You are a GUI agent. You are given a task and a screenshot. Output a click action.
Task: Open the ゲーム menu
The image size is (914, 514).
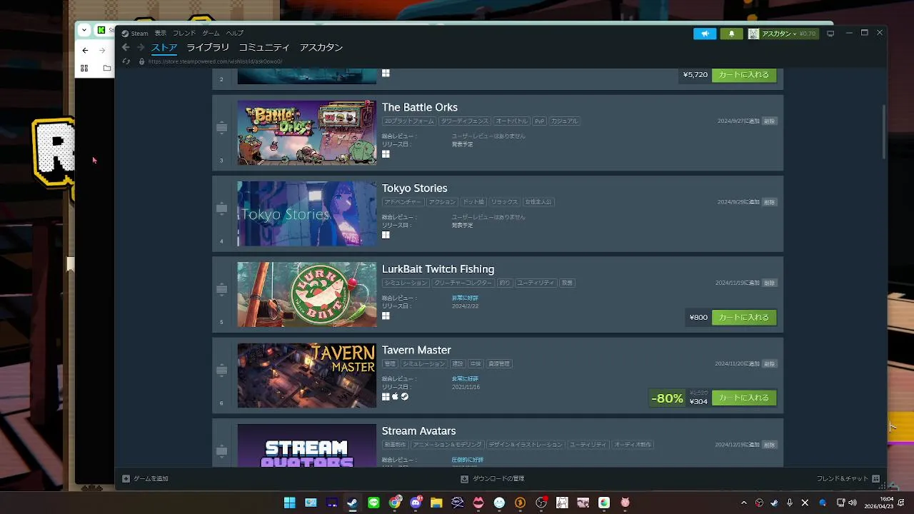click(x=211, y=34)
